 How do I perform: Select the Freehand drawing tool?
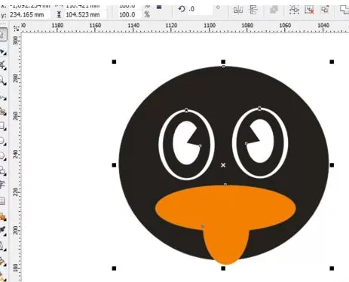click(2, 97)
